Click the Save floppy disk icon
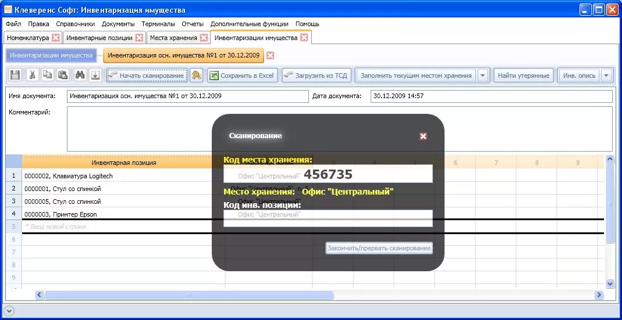 [15, 75]
